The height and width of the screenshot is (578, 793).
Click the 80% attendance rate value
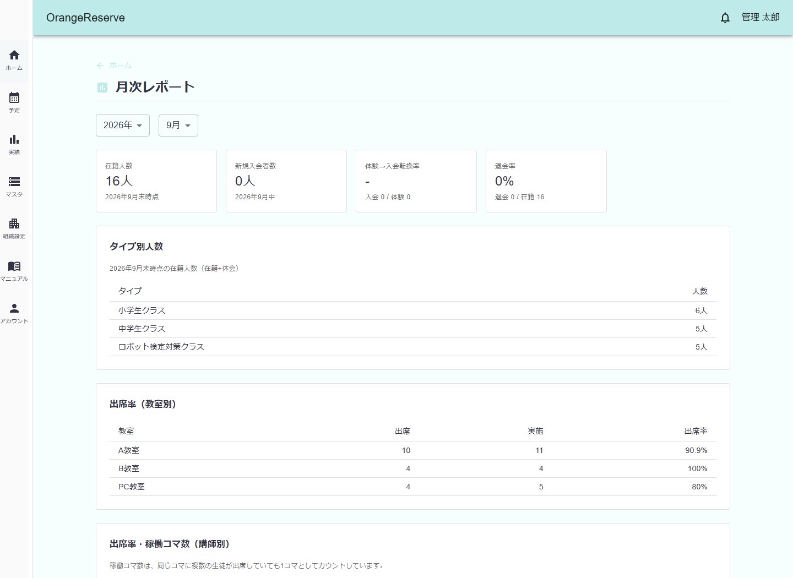699,487
